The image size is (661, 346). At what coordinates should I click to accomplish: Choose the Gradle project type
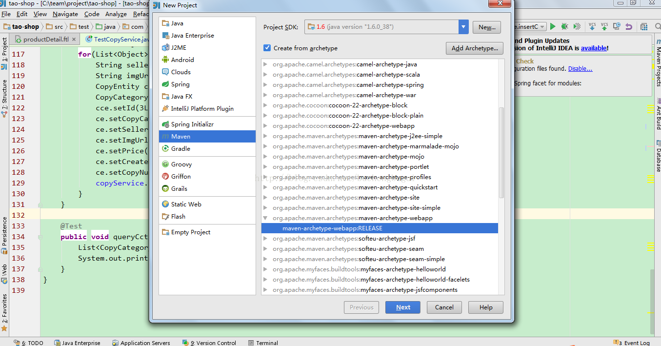[x=207, y=148]
